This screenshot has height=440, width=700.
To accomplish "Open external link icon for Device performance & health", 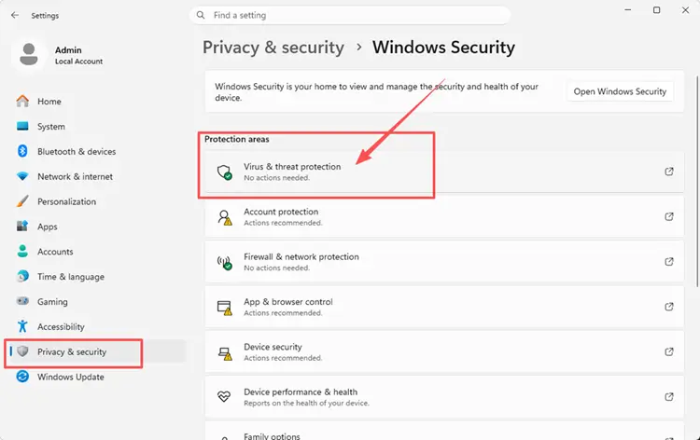I will [669, 396].
